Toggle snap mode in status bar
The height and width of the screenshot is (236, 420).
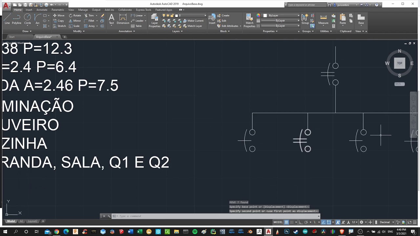coord(292,222)
